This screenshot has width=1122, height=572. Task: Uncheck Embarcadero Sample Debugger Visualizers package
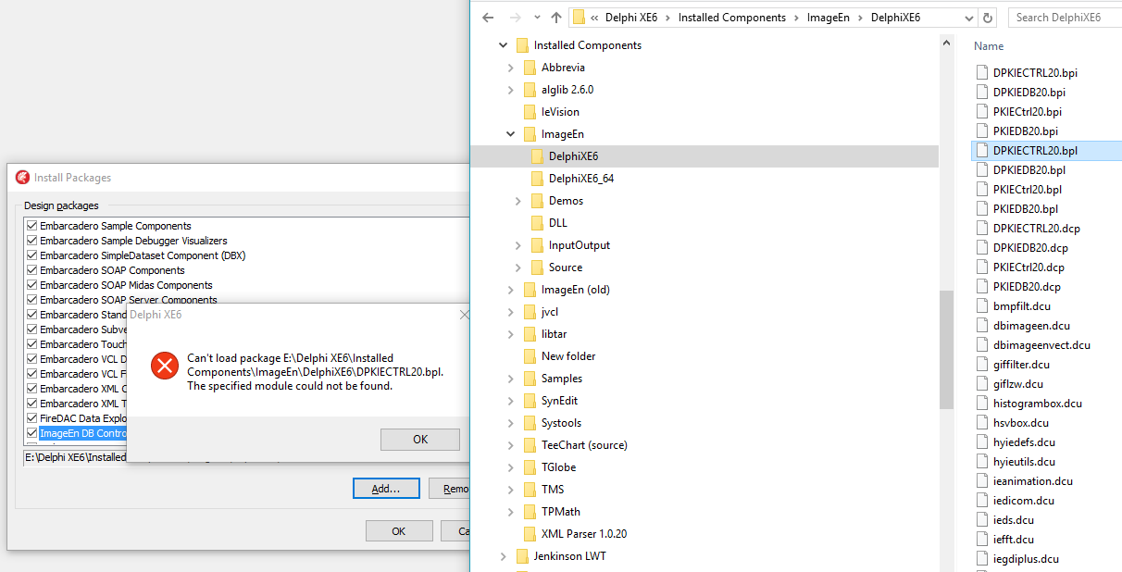click(x=32, y=241)
